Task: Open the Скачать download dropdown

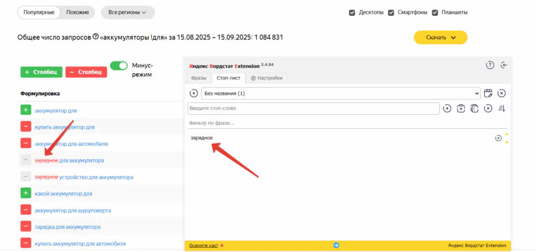Action: 441,38
